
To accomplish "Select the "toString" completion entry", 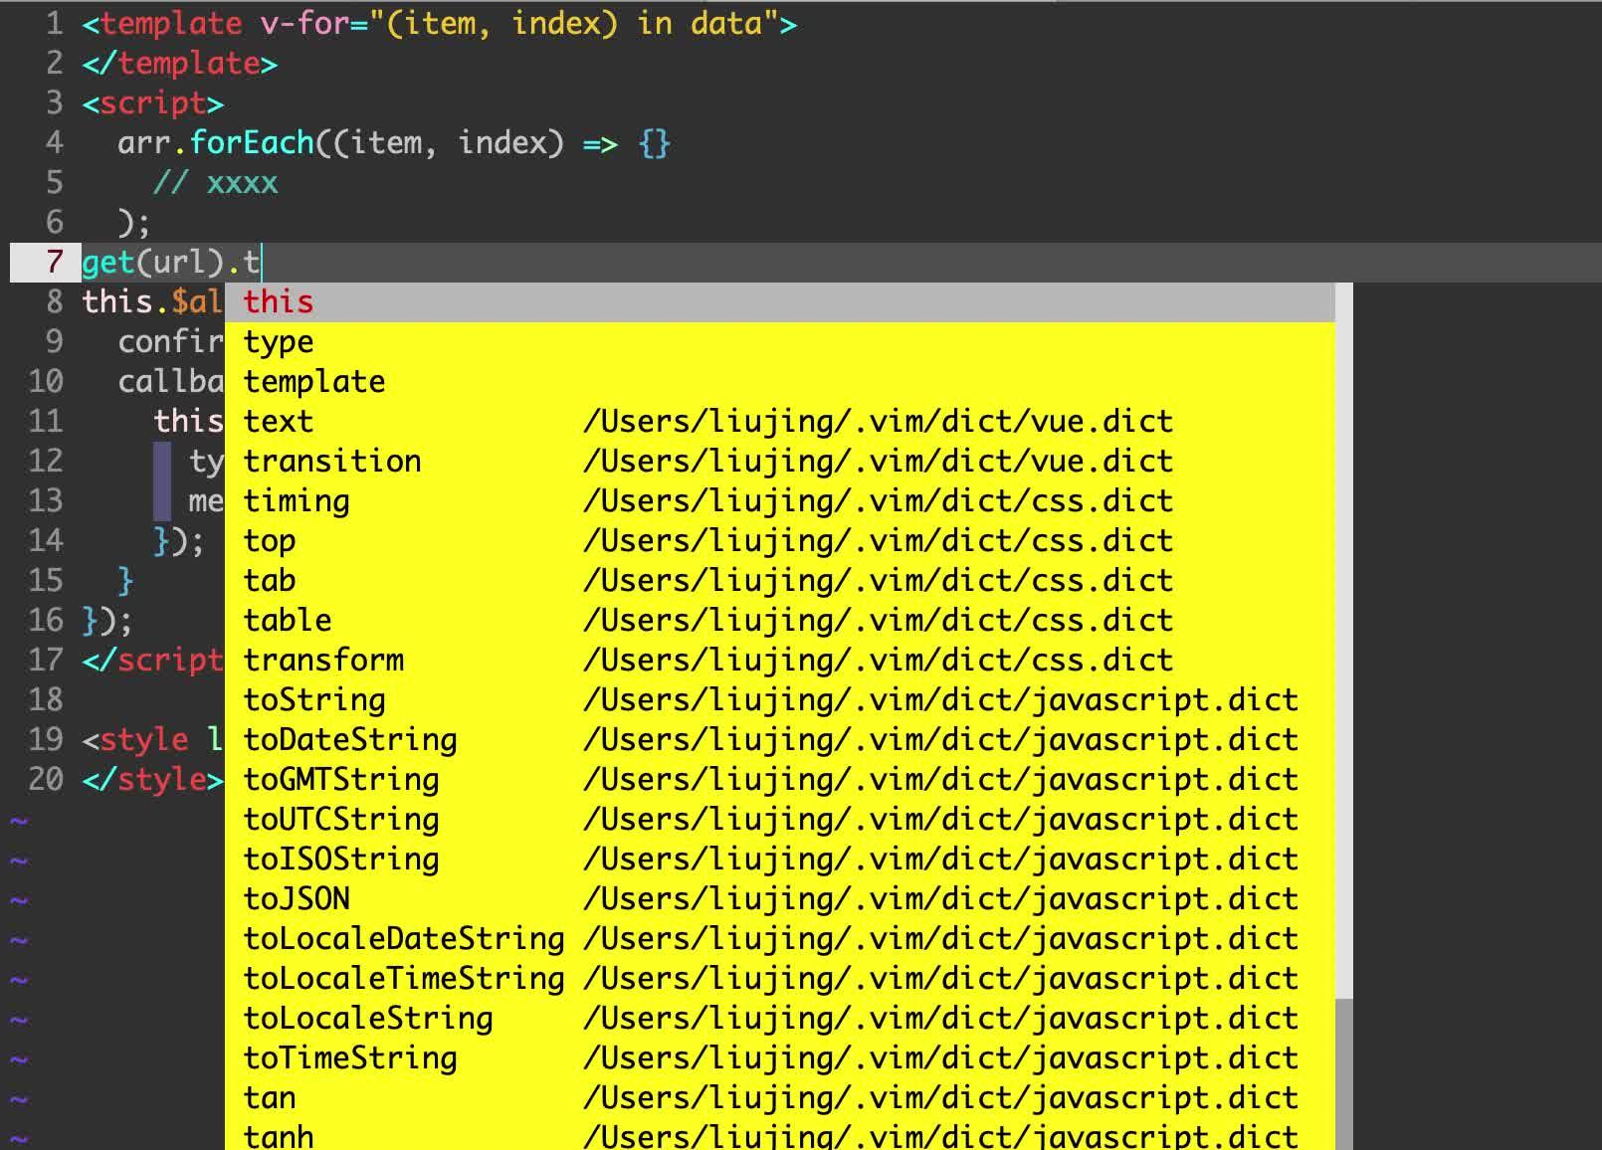I will (313, 699).
